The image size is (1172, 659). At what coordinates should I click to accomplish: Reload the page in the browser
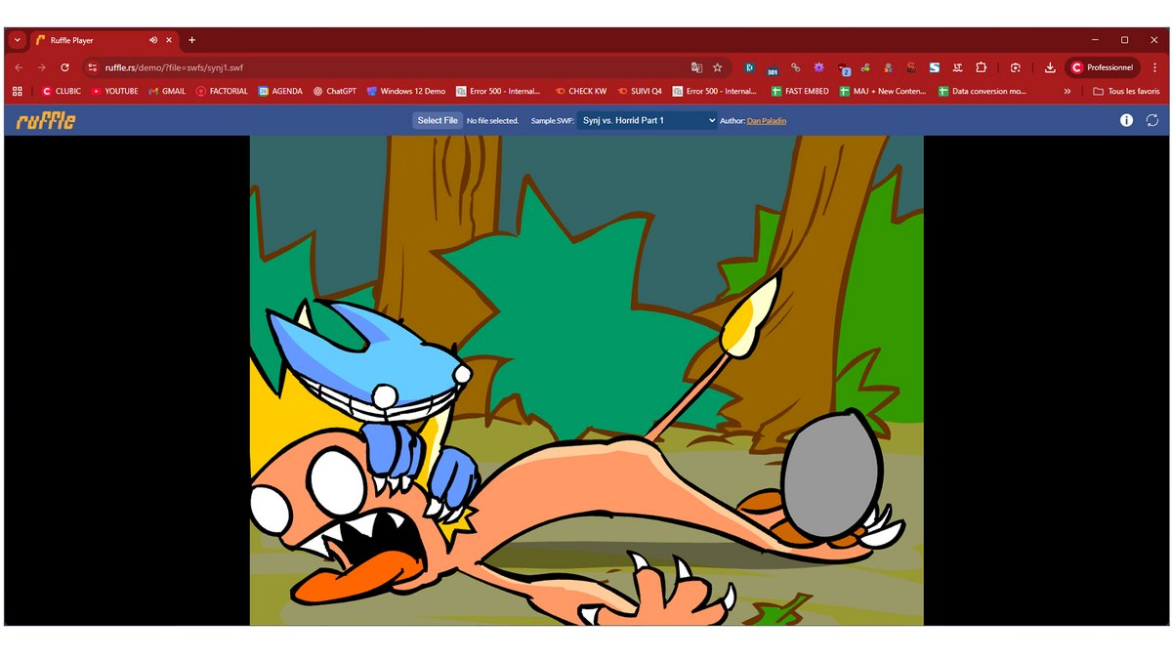click(x=64, y=67)
